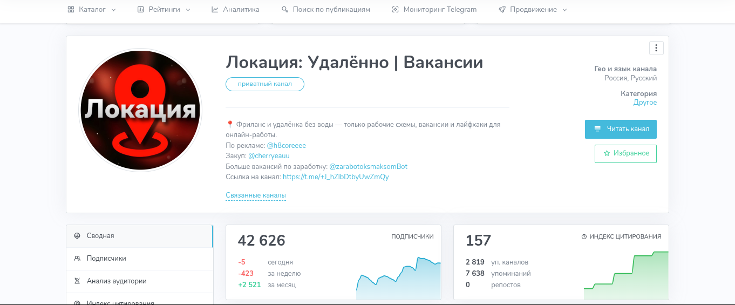Image resolution: width=735 pixels, height=305 pixels.
Task: Click the Catalog grid icon in navigation
Action: [71, 10]
